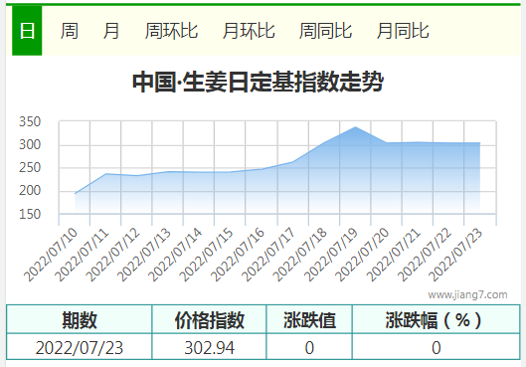The image size is (526, 367).
Task: Click the www.jiang7.com chart watermark link
Action: point(467,294)
